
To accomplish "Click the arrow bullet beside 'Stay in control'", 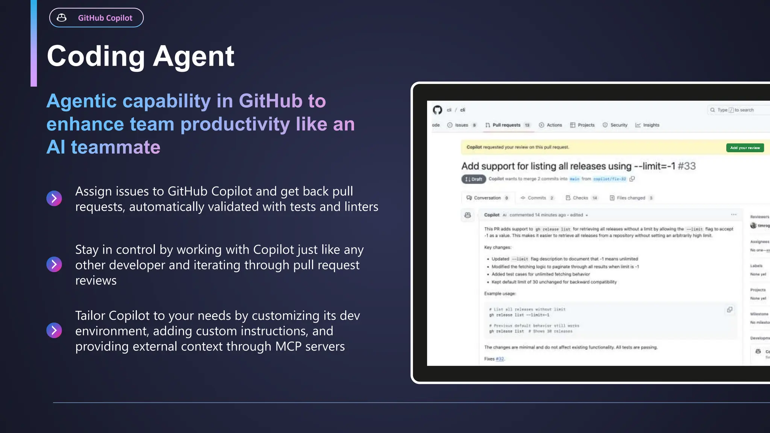I will point(54,265).
